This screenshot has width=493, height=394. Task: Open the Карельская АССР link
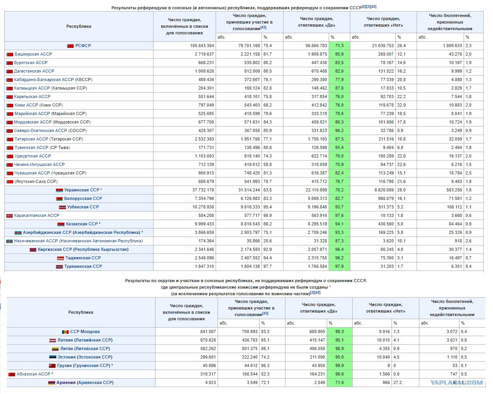[32, 96]
